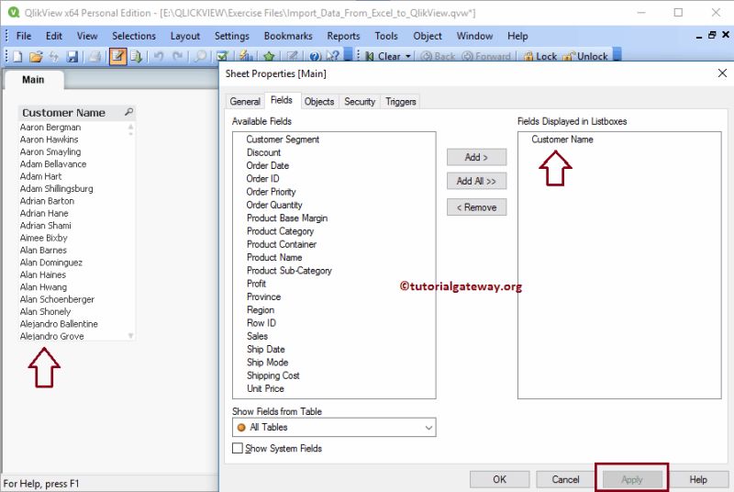Click the Redo arrow icon
The width and height of the screenshot is (734, 492).
pyautogui.click(x=177, y=57)
